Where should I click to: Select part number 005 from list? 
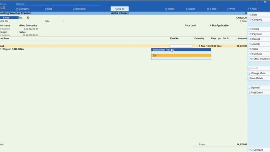(181, 55)
